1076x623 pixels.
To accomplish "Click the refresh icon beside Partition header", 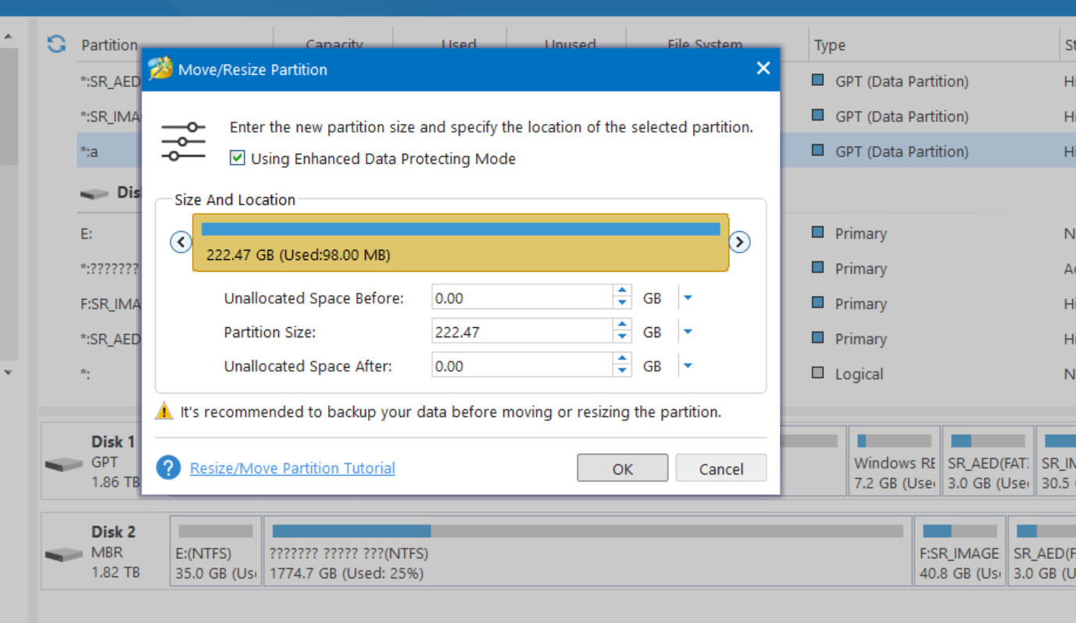I will 56,44.
